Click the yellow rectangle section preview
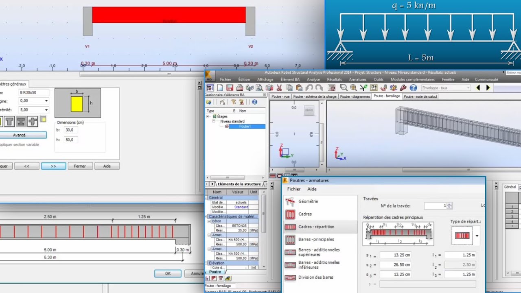The width and height of the screenshot is (521, 293). pos(77,104)
